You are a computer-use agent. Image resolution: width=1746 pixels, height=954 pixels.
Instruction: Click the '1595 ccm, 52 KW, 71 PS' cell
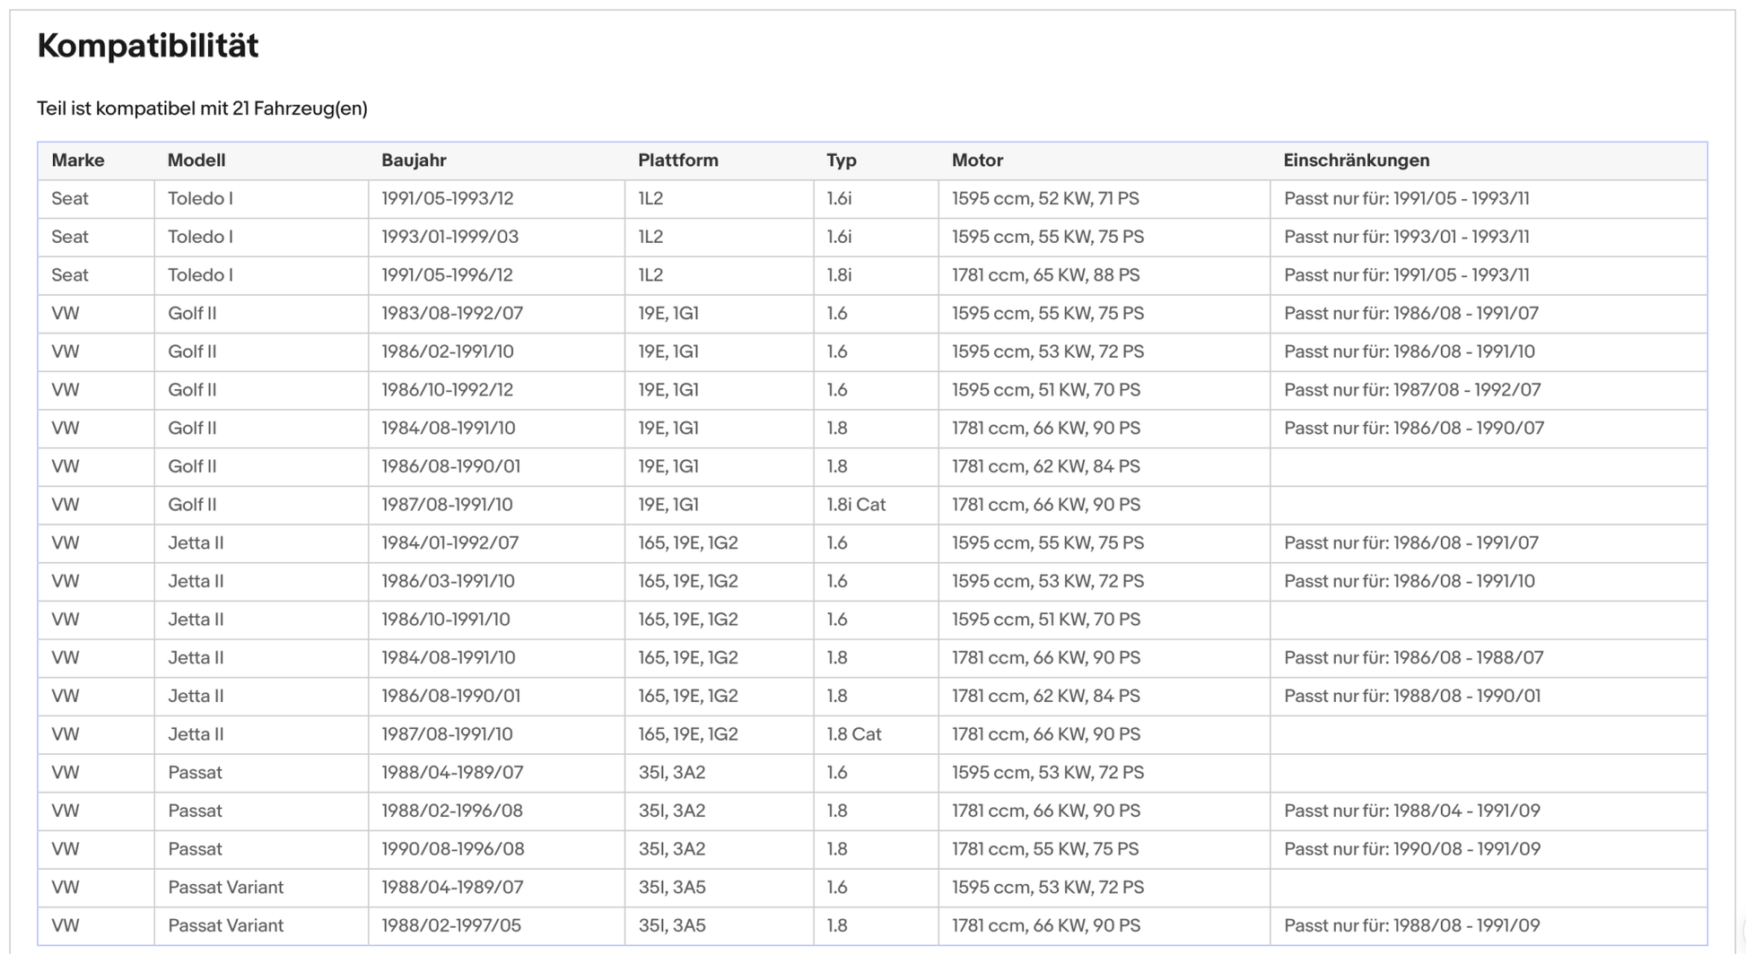pos(1045,198)
